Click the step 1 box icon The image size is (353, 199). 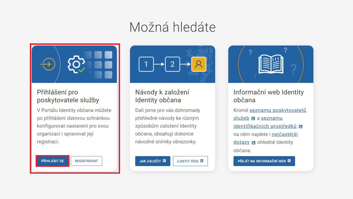(x=146, y=64)
